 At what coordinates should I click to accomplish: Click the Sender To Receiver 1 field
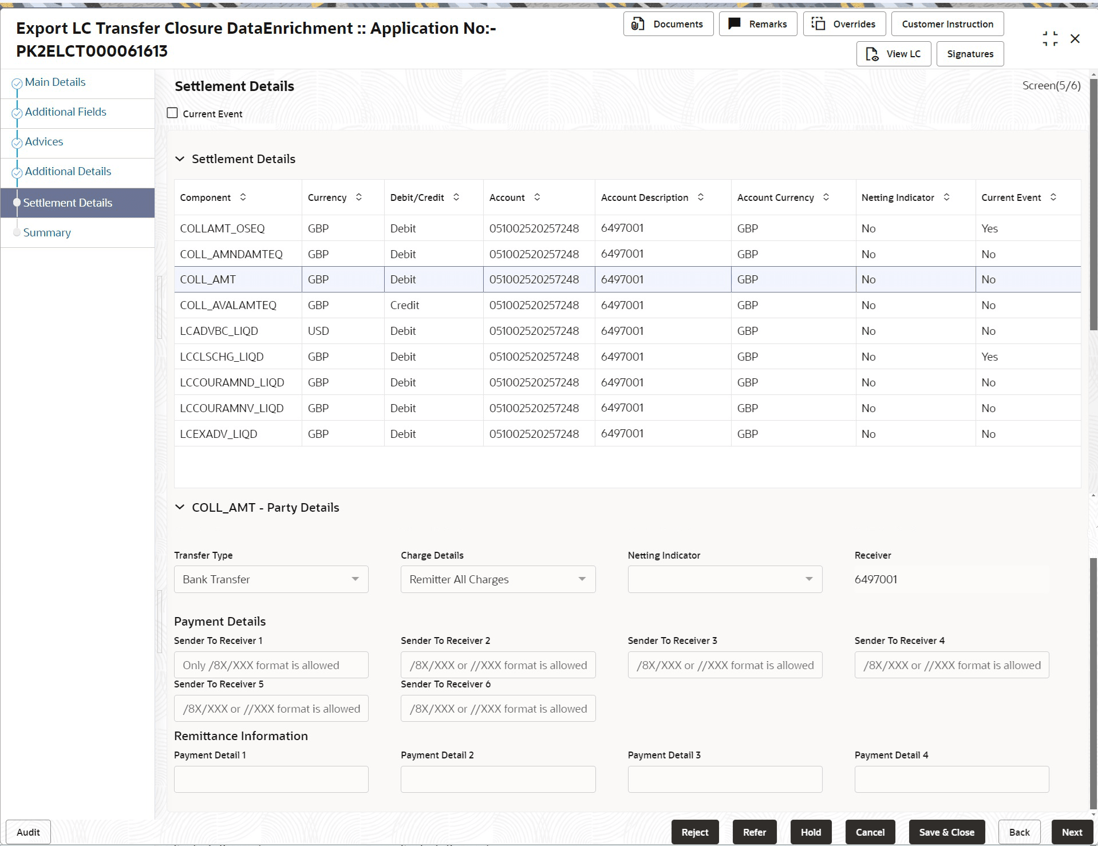tap(271, 665)
